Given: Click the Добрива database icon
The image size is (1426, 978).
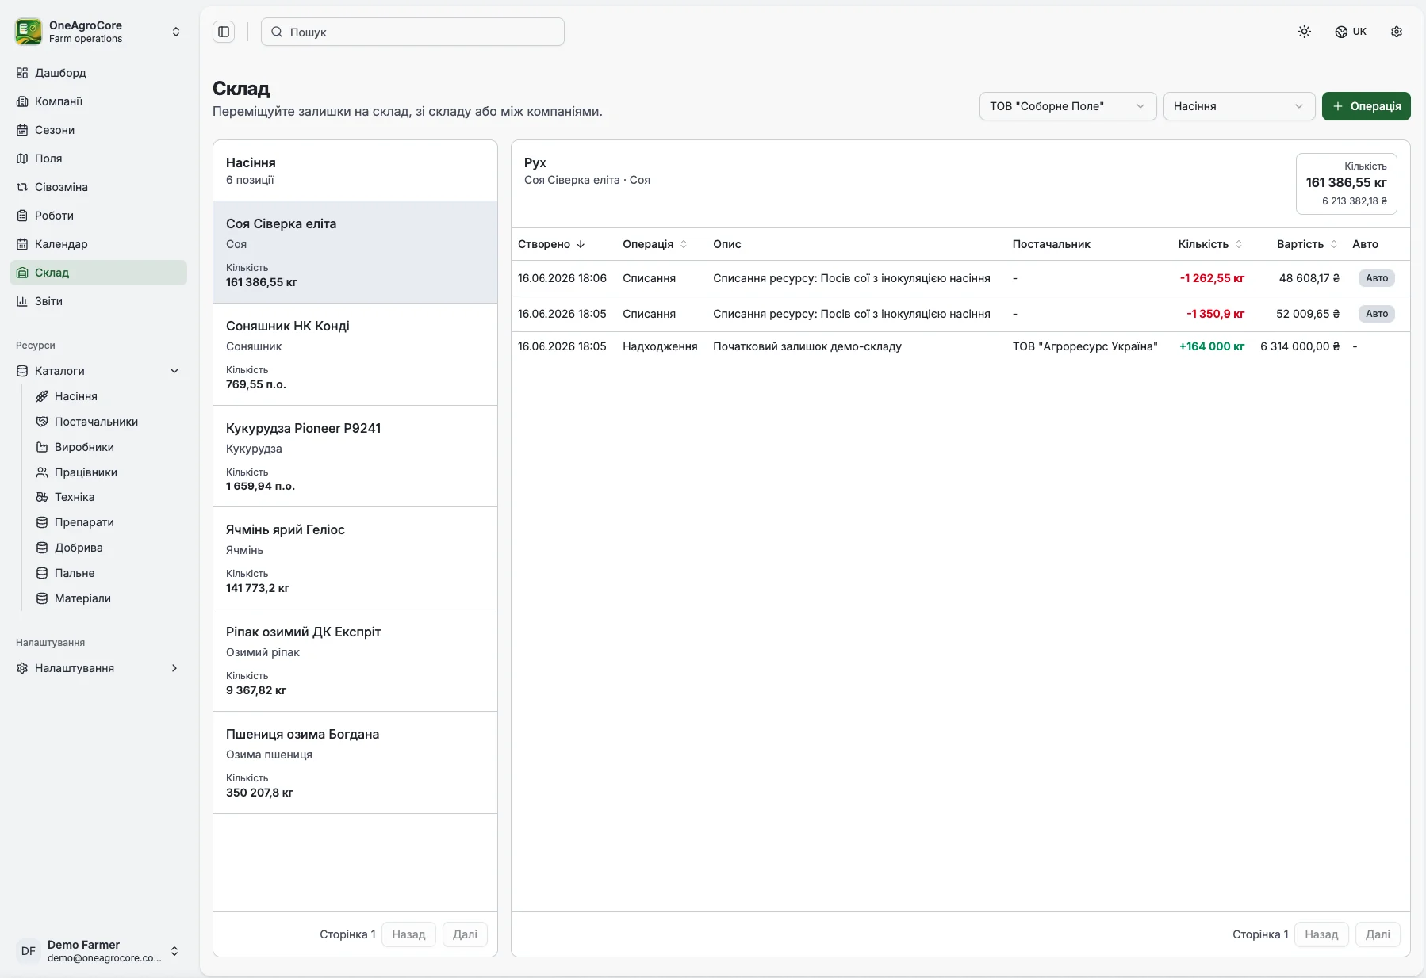Looking at the screenshot, I should pos(42,548).
